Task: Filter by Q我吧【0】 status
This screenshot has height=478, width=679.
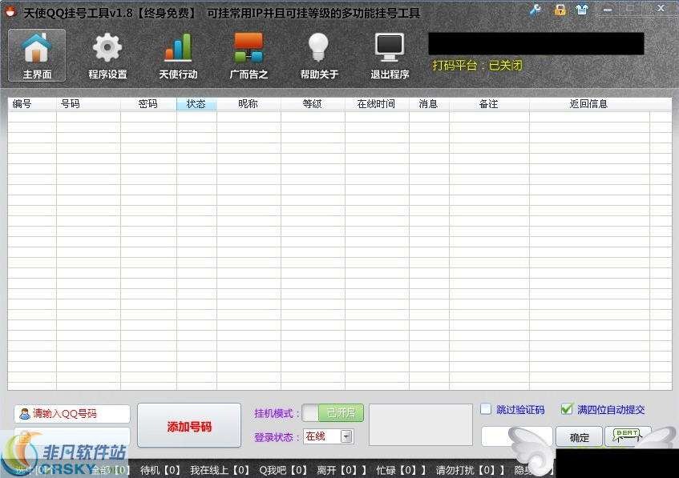Action: 283,470
